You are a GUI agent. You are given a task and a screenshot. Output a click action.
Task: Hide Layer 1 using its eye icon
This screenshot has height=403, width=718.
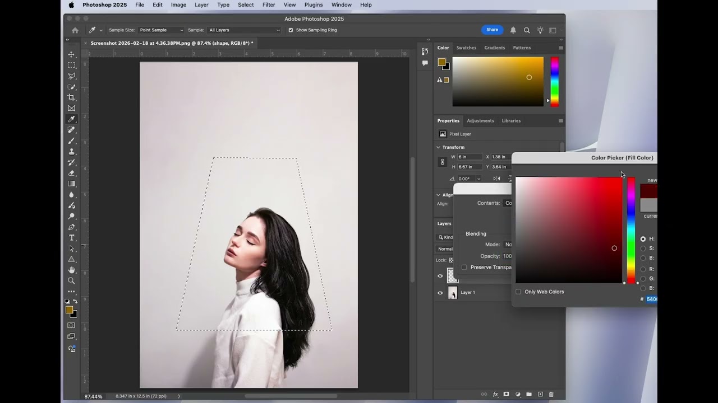point(440,293)
